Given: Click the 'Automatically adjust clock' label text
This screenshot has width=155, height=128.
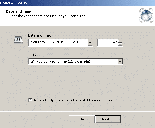Looking at the screenshot, I should (x=74, y=100).
